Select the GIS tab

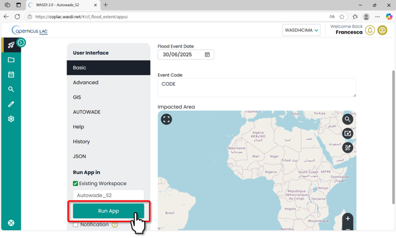[x=108, y=97]
